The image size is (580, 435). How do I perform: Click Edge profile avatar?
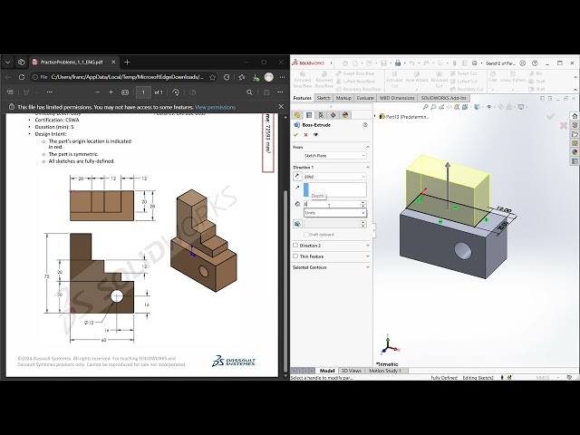[269, 77]
